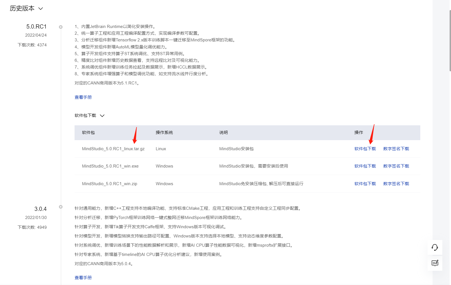Select file name MindStudio_5.0.RC1_win.exe
The image size is (451, 285).
pyautogui.click(x=110, y=166)
